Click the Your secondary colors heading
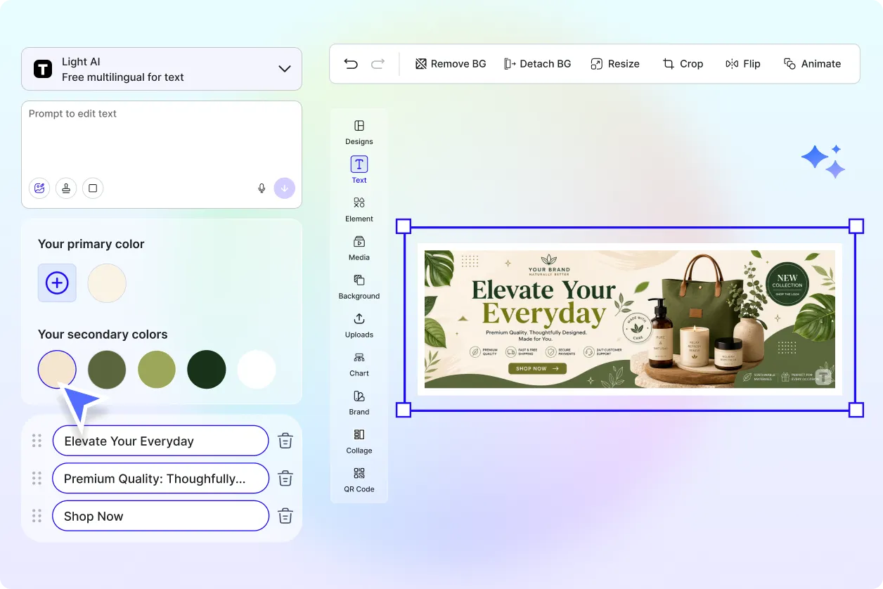 coord(103,334)
